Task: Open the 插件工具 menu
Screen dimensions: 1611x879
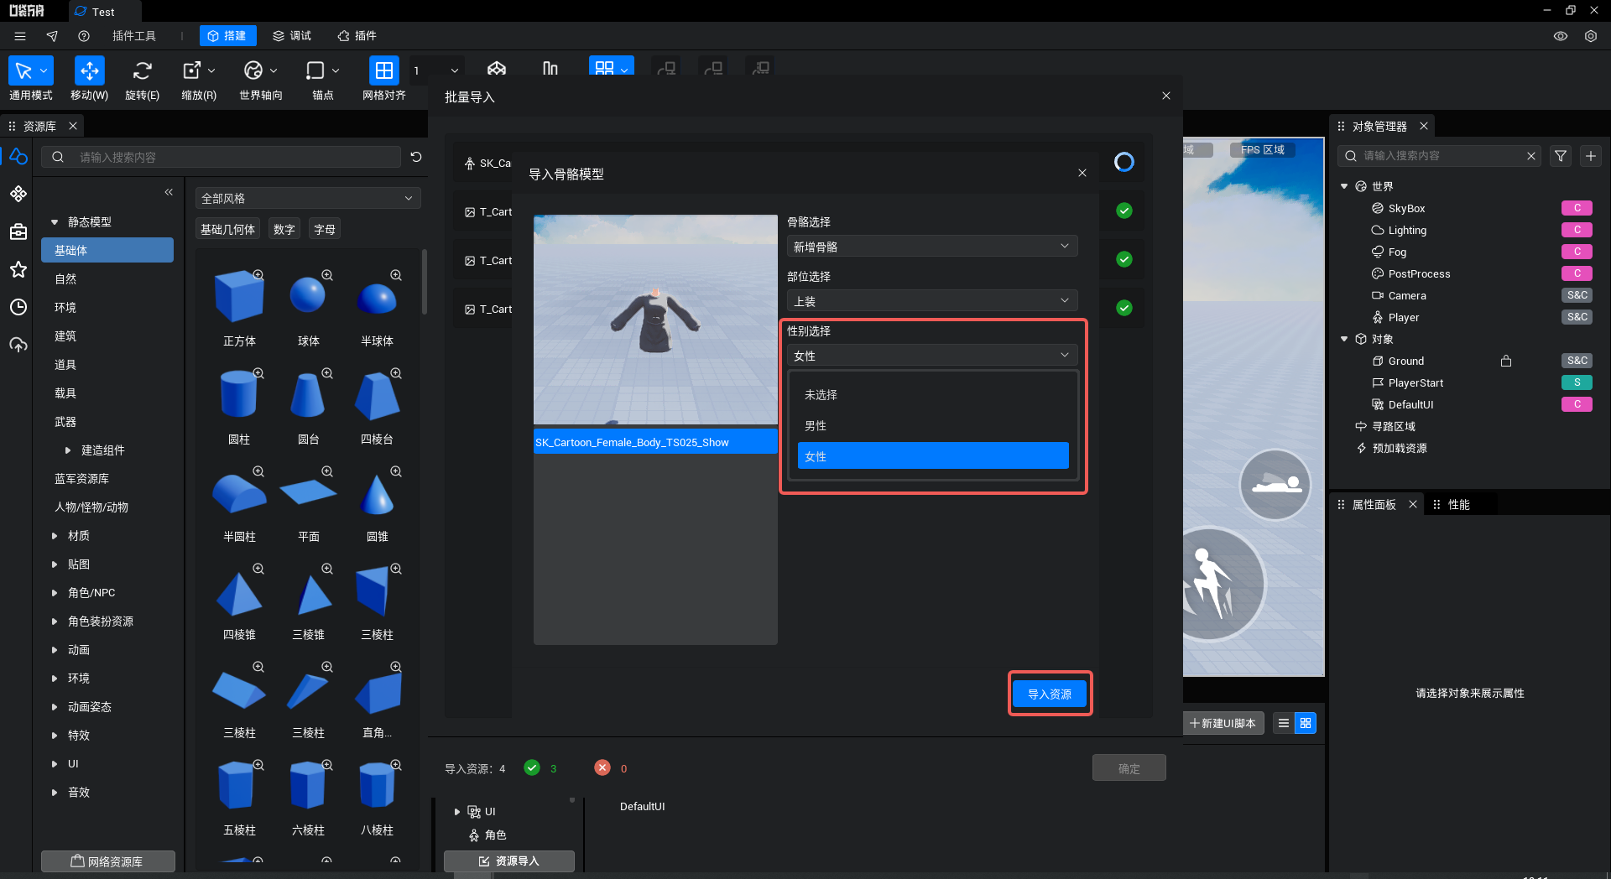Action: 134,36
